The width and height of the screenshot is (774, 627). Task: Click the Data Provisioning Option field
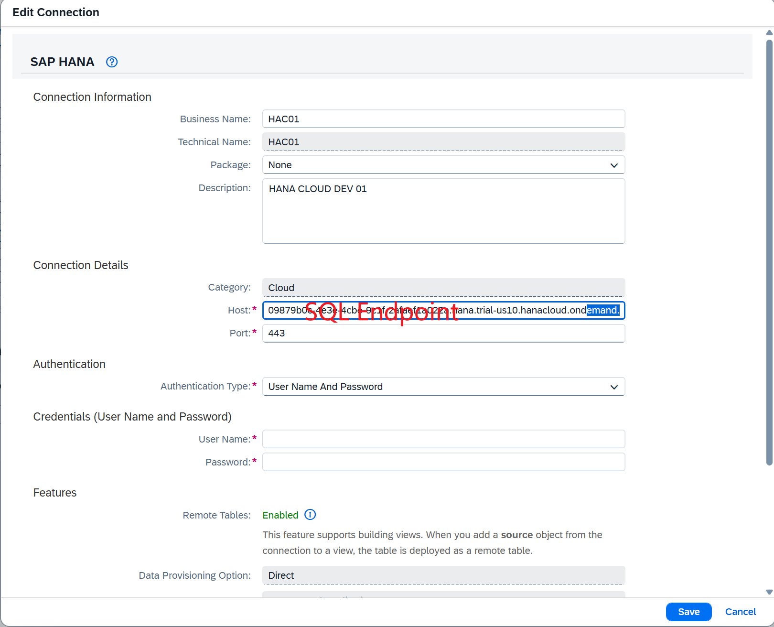tap(443, 575)
